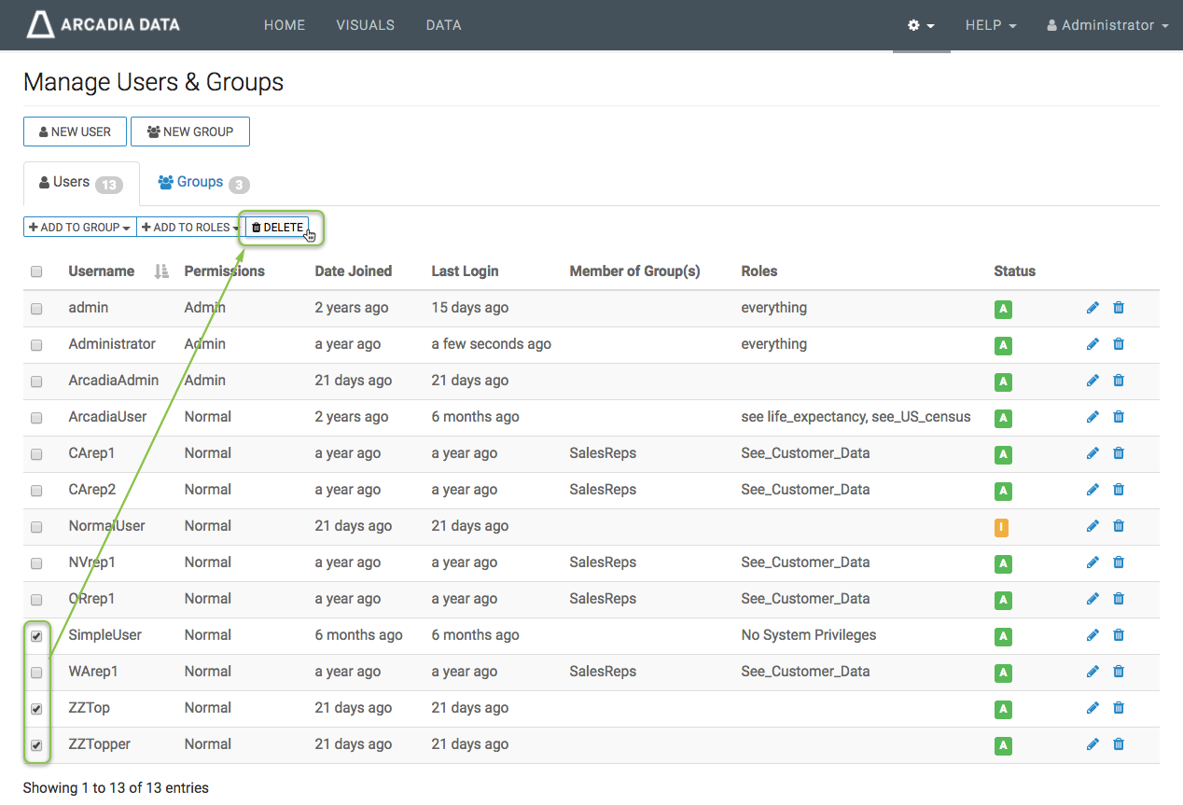Edit the NormalUser account via pencil icon
Image resolution: width=1183 pixels, height=805 pixels.
click(1093, 526)
